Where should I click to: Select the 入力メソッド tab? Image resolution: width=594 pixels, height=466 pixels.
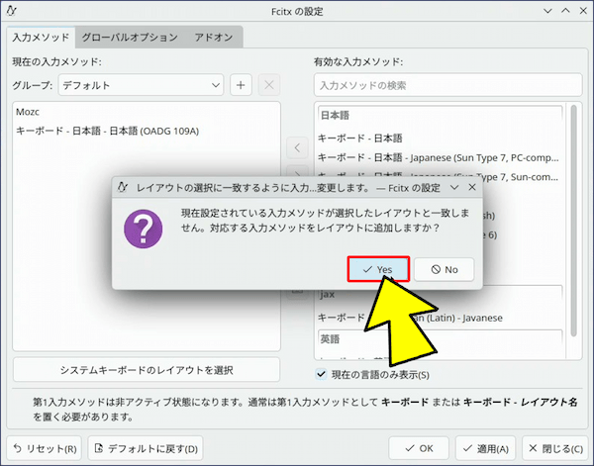(41, 37)
